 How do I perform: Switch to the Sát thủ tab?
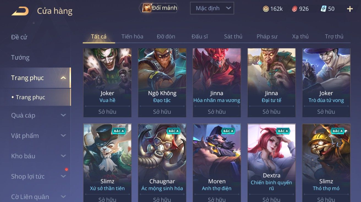pyautogui.click(x=233, y=36)
